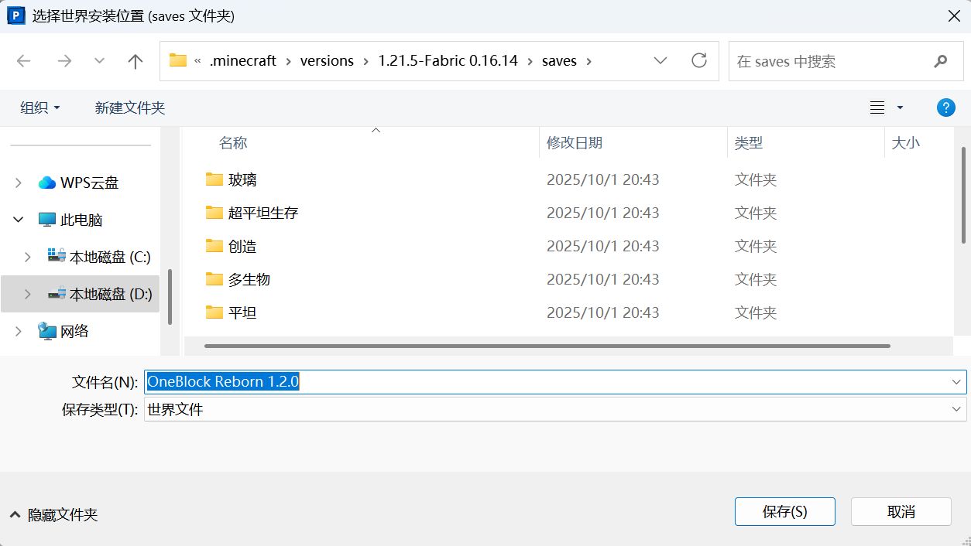Image resolution: width=971 pixels, height=546 pixels.
Task: Select the 多生物 folder icon
Action: (214, 279)
